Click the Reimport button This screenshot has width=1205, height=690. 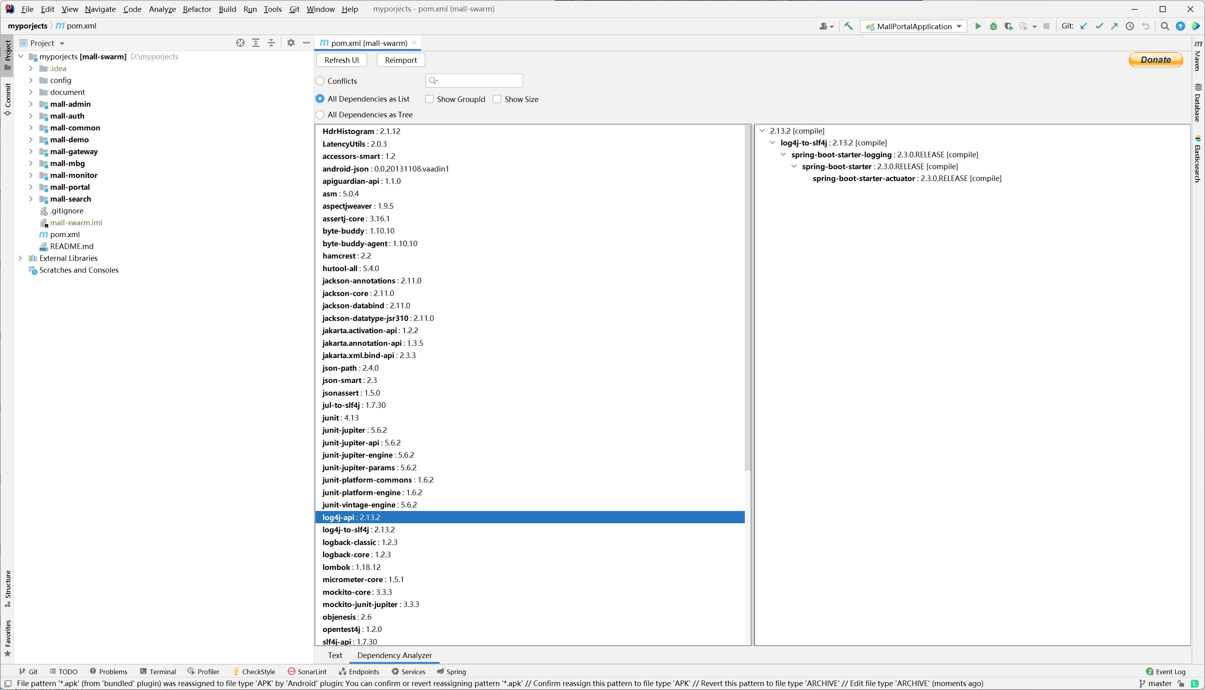click(x=400, y=60)
